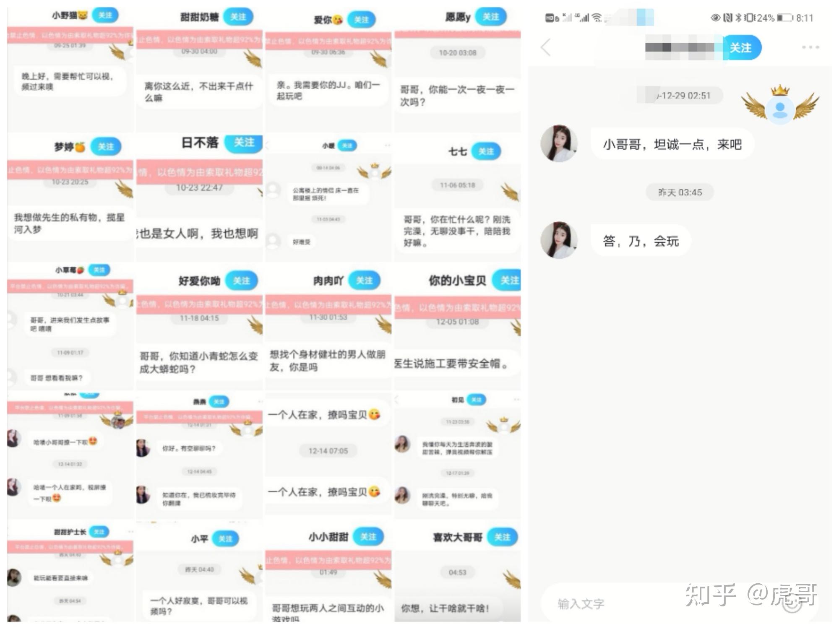Open the three-dot more options menu
The height and width of the screenshot is (629, 839).
coord(810,47)
